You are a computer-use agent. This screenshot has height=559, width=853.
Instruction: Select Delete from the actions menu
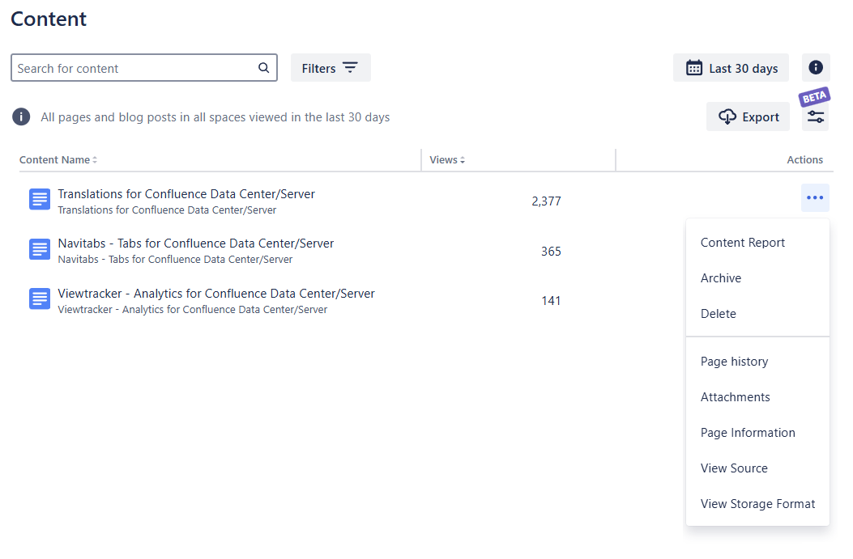coord(718,314)
